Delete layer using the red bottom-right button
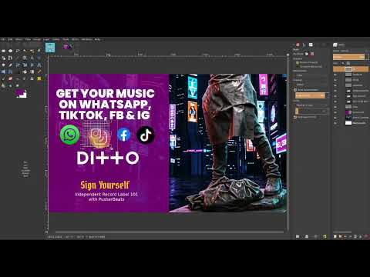The height and width of the screenshot is (277, 370). pyautogui.click(x=366, y=236)
